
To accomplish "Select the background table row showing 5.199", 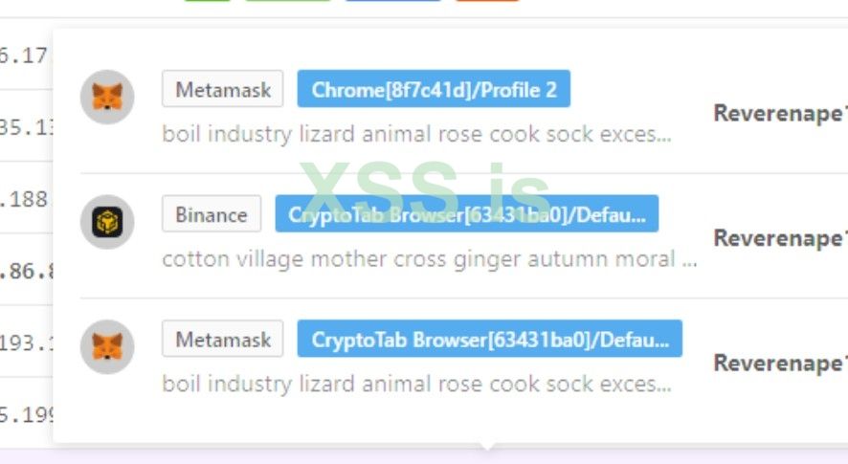I will pyautogui.click(x=26, y=414).
